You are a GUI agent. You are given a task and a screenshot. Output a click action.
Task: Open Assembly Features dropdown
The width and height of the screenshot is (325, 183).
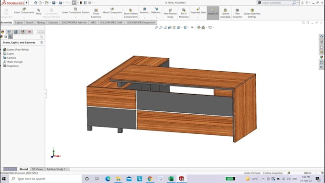[144, 18]
